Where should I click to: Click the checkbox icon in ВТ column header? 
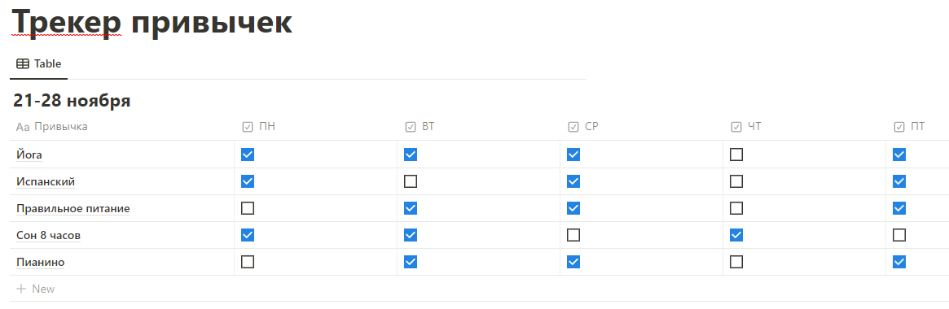[x=411, y=127]
